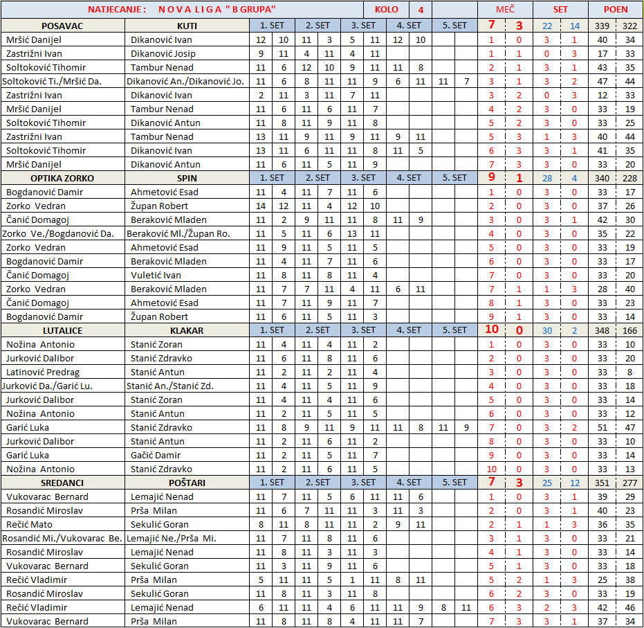The image size is (644, 628).
Task: Select the OPTIKA ZORKO team header
Action: point(62,178)
